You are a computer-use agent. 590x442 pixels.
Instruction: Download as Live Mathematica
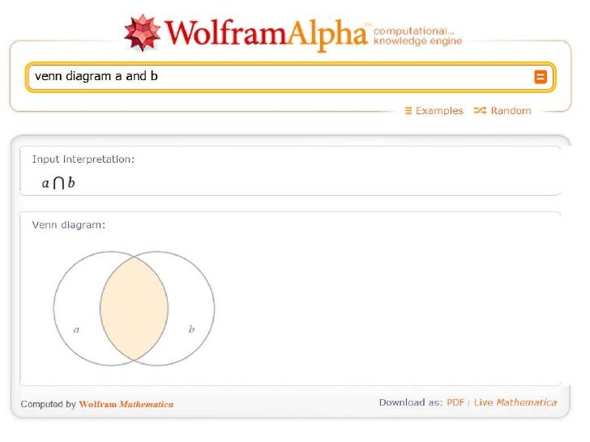click(515, 402)
